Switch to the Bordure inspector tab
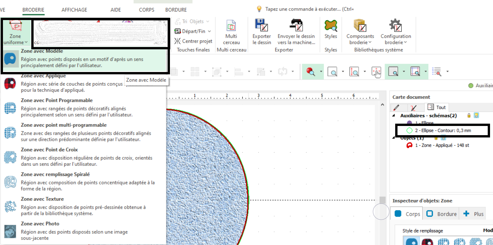Screen dimensions: 493x245 coord(442,214)
